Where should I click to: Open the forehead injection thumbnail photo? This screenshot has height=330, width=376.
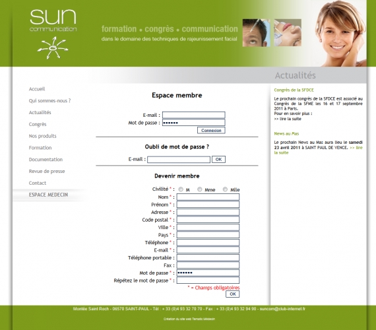tap(257, 33)
